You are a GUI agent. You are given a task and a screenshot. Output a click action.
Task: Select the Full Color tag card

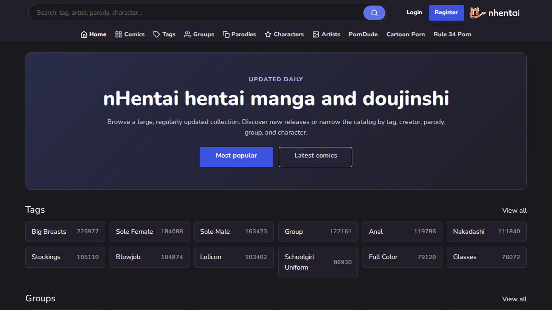point(402,257)
